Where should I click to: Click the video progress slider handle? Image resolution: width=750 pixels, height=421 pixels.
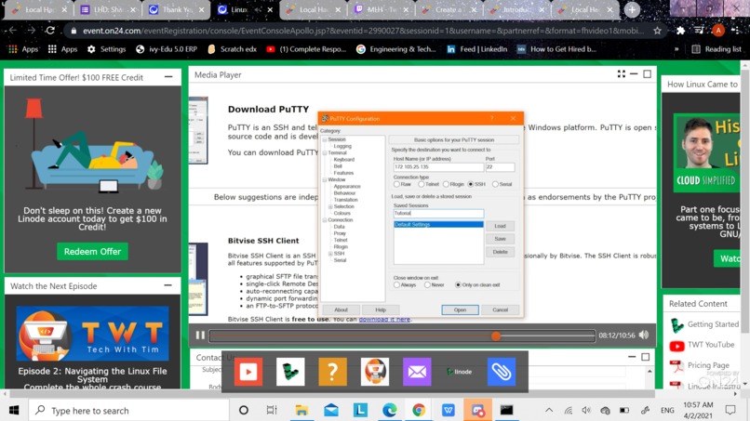[496, 335]
